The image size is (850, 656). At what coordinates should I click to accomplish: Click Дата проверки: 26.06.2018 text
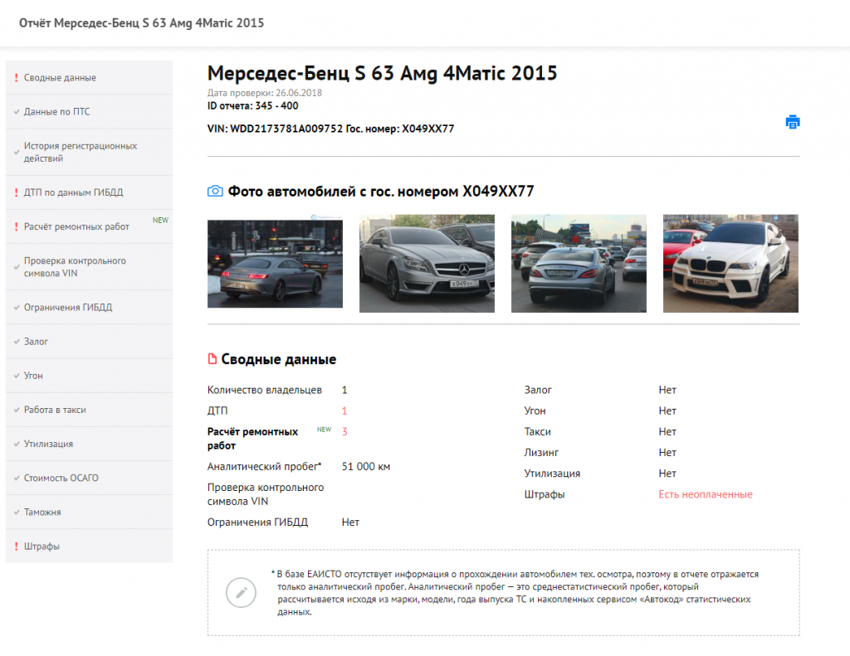tap(265, 93)
